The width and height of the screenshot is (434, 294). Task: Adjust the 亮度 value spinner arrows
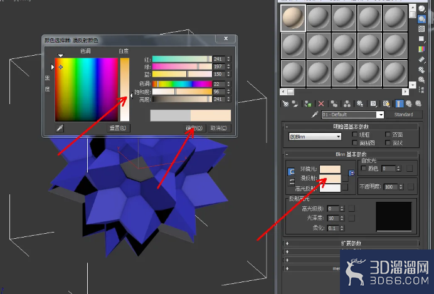(x=228, y=99)
